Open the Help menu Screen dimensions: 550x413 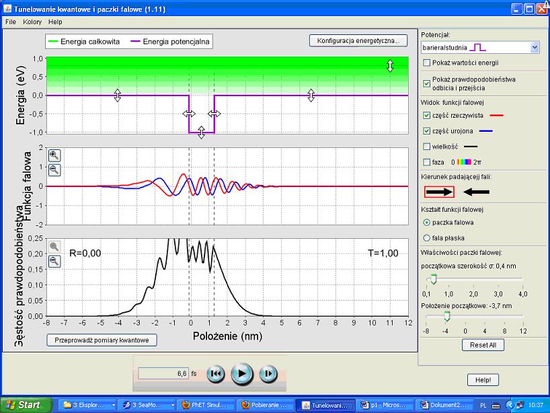point(55,22)
